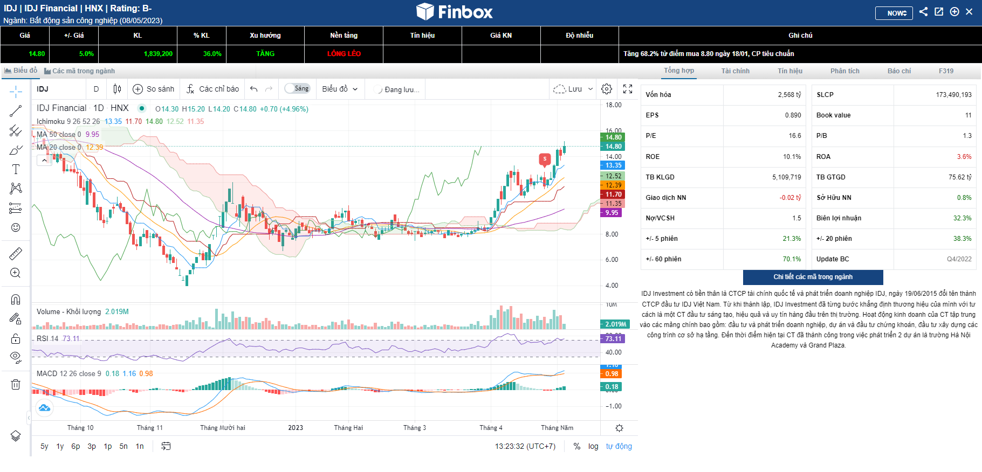The image size is (982, 472).
Task: Delete drawings with the trash icon
Action: (x=16, y=384)
